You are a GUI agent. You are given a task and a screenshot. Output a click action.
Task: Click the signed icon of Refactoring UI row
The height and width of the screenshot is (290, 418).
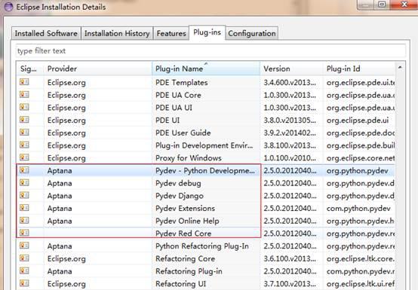pyautogui.click(x=24, y=282)
